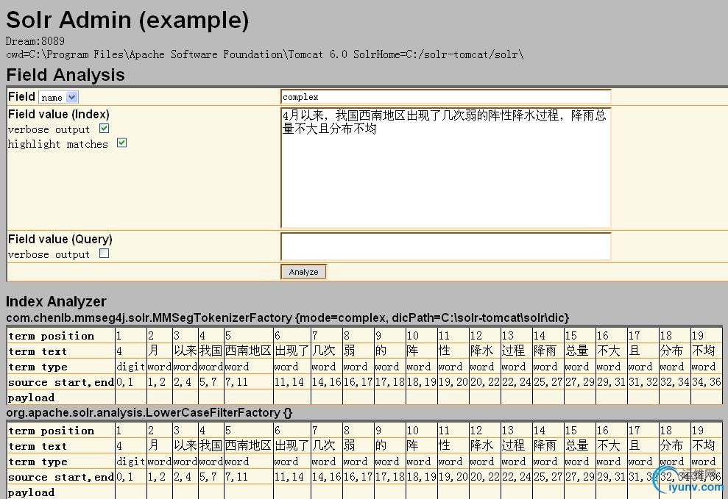Click "term position" label in MMSegTokenizerFactory table
Image resolution: width=728 pixels, height=499 pixels.
[51, 336]
